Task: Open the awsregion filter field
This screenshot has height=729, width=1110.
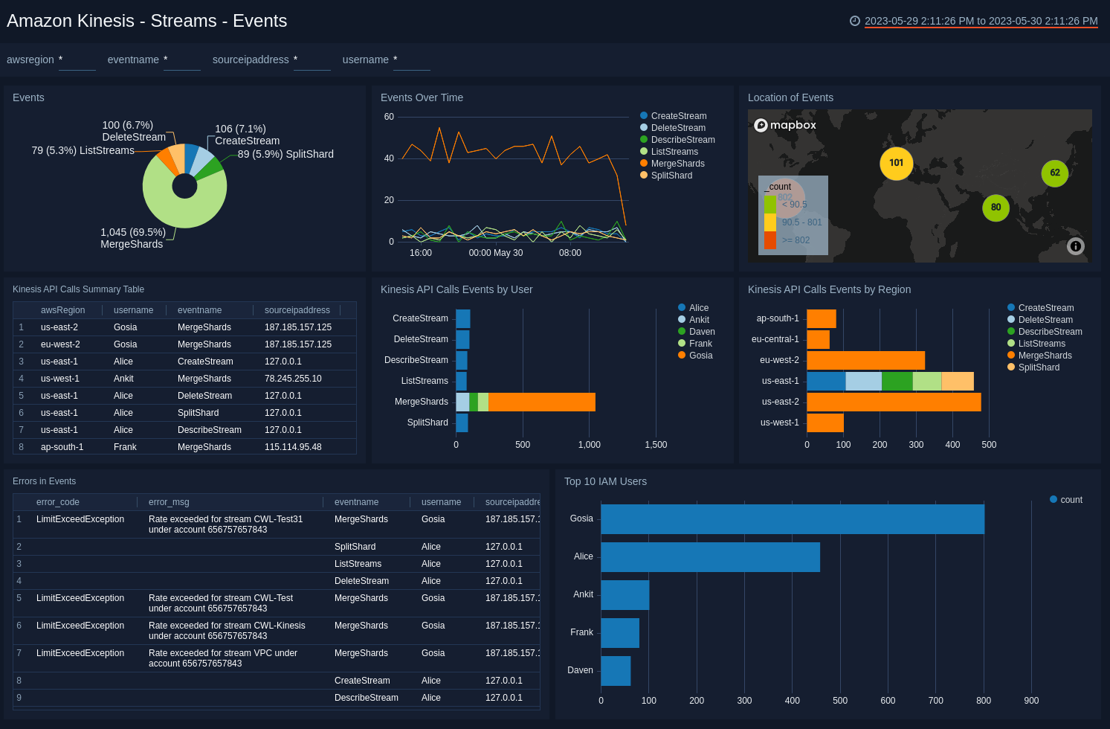Action: (x=77, y=60)
